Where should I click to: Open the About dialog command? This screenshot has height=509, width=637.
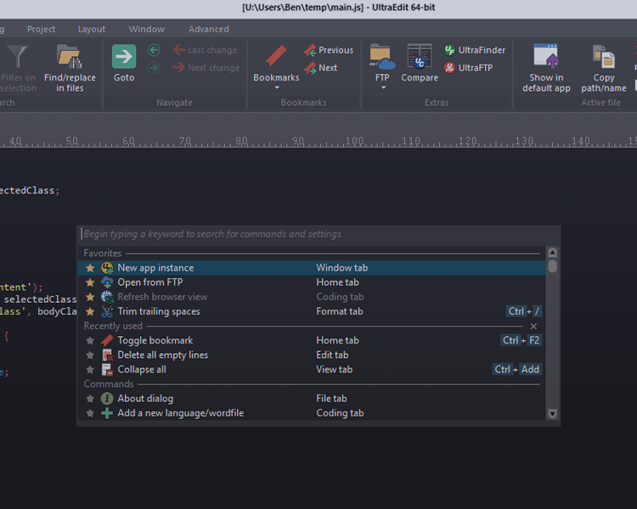coord(312,399)
